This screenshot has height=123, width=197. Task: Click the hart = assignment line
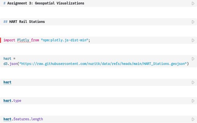click(9, 59)
